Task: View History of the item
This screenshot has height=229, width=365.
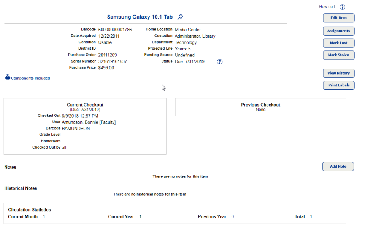Action: [338, 73]
